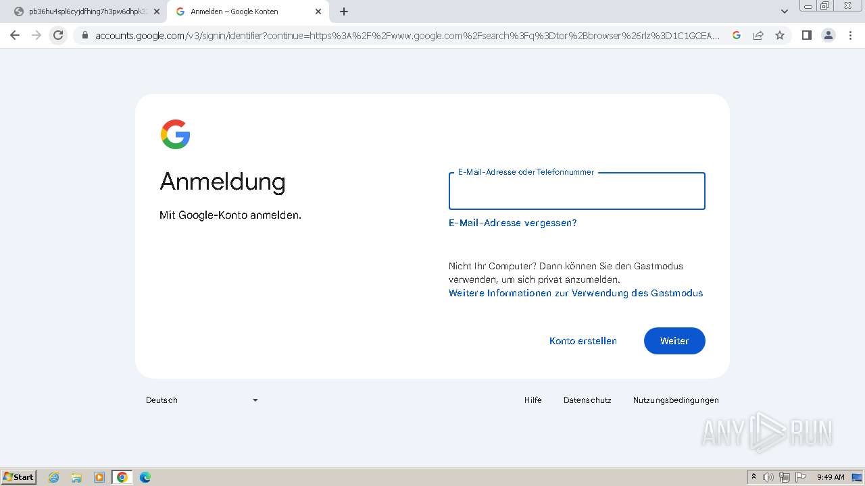Viewport: 865px width, 486px height.
Task: Open the Chrome profile menu
Action: pyautogui.click(x=828, y=35)
